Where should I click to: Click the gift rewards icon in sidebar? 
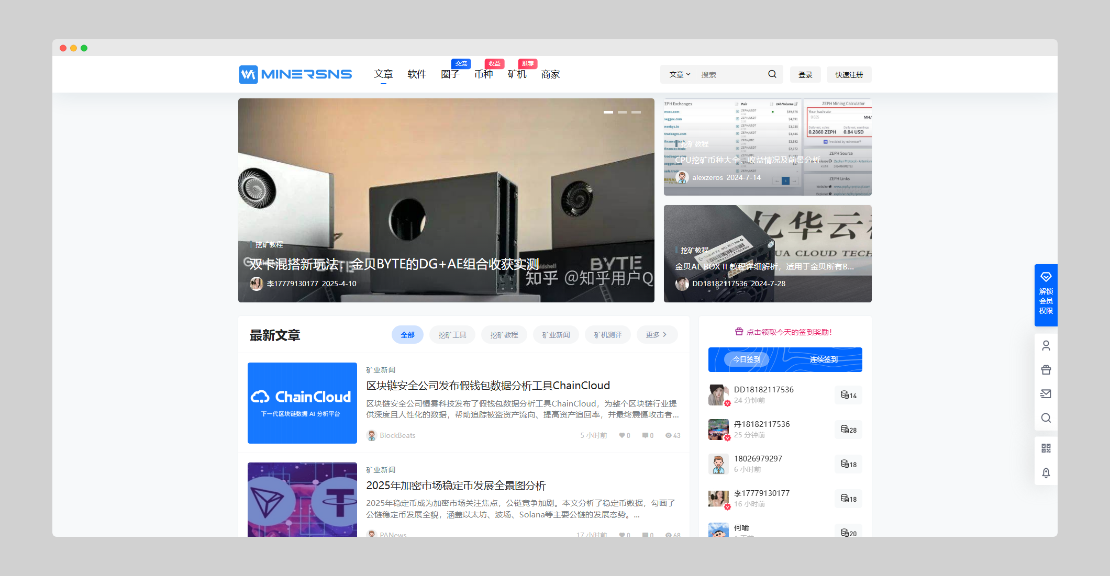click(x=1046, y=369)
